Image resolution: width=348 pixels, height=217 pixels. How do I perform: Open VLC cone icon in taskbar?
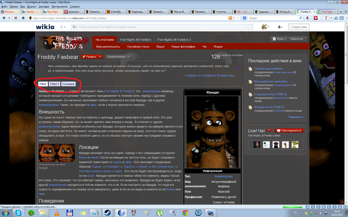[x=57, y=213]
